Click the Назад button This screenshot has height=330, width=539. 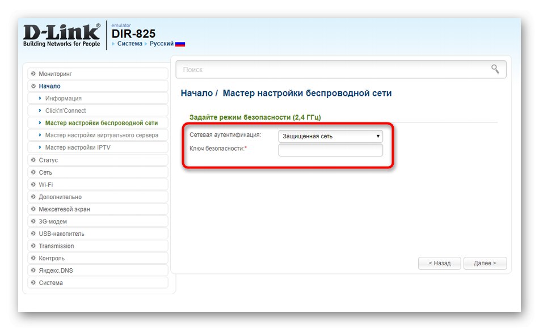click(x=439, y=263)
